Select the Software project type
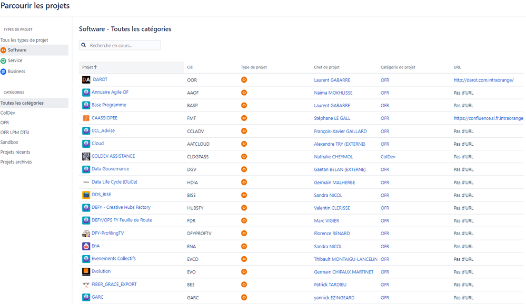526x304 pixels. pos(34,50)
